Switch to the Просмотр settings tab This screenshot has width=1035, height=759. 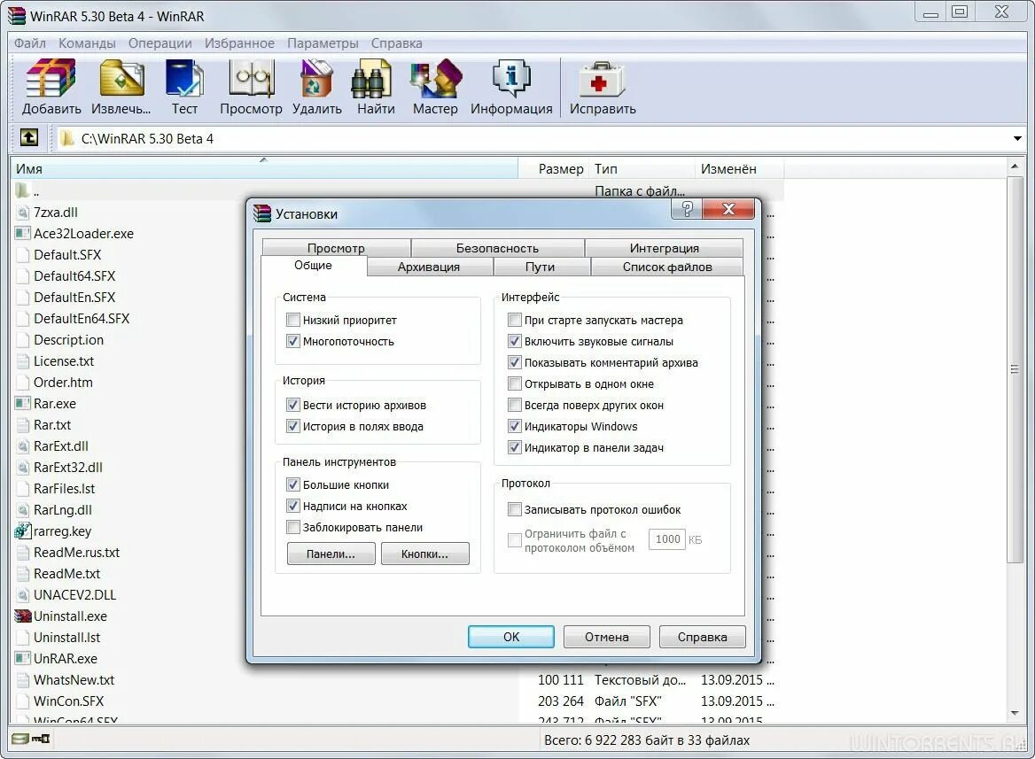click(x=336, y=248)
